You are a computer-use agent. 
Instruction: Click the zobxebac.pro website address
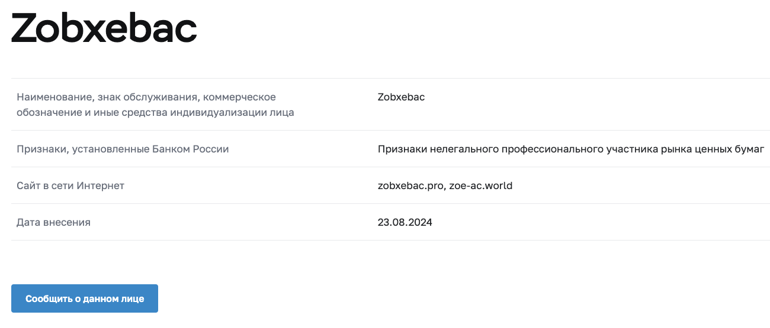(x=410, y=186)
